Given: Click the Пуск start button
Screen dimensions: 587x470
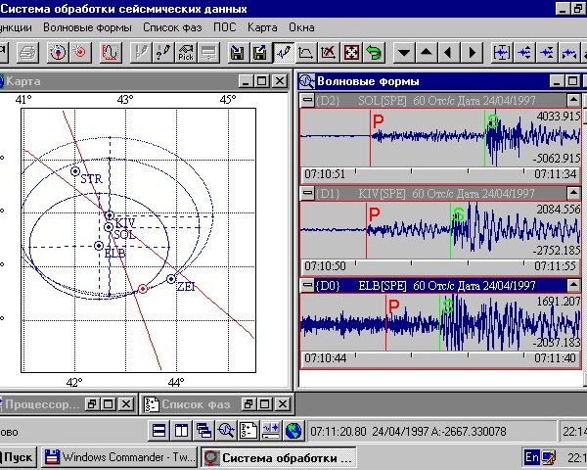Looking at the screenshot, I should 17,457.
